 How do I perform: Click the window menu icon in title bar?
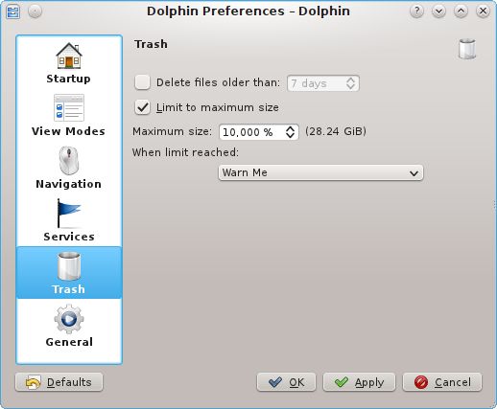(x=13, y=11)
